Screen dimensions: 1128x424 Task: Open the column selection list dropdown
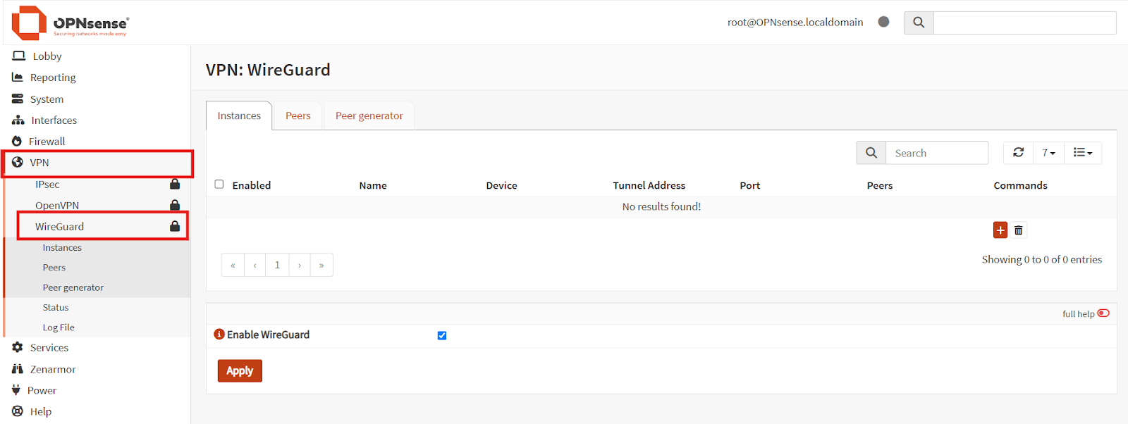1082,153
